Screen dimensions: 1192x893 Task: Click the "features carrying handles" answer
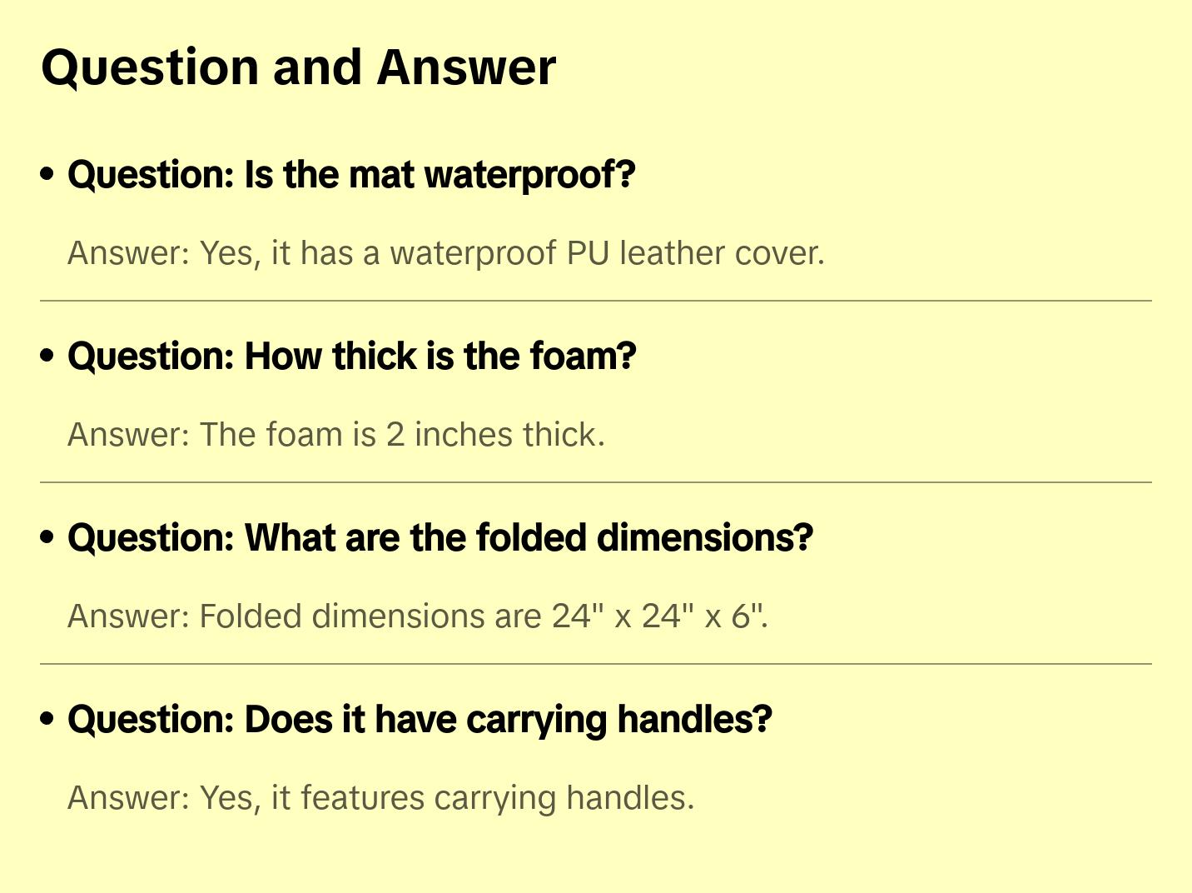(x=380, y=798)
